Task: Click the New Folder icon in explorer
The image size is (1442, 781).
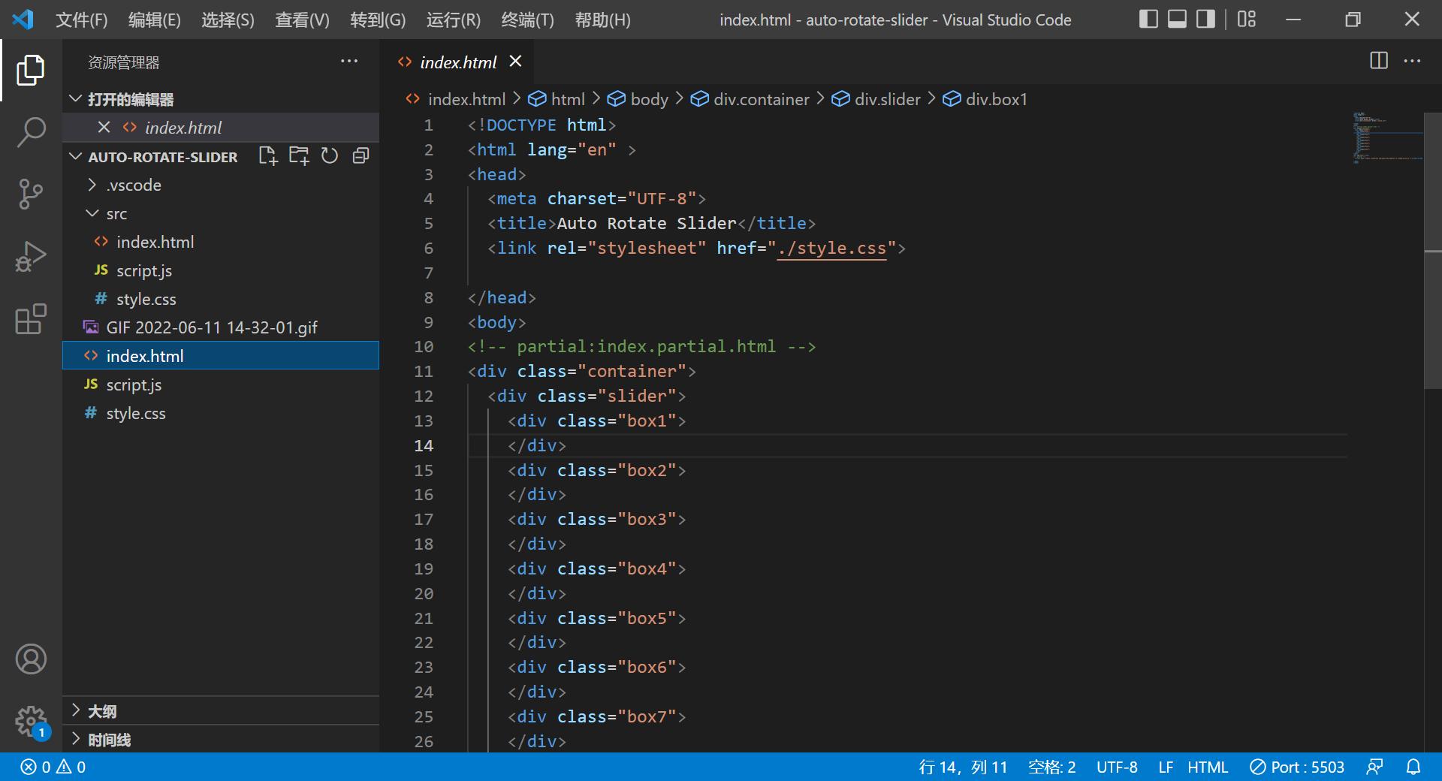Action: [299, 155]
